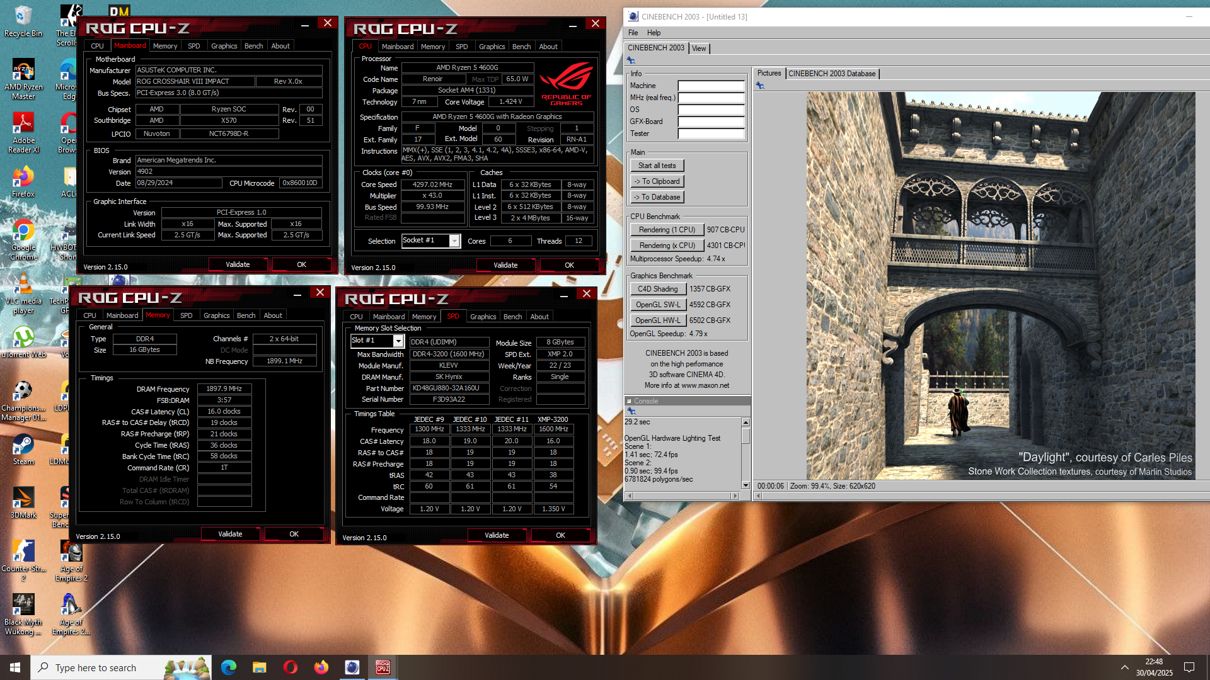The image size is (1210, 680).
Task: Open the Slot #1 memory slot dropdown
Action: [398, 341]
